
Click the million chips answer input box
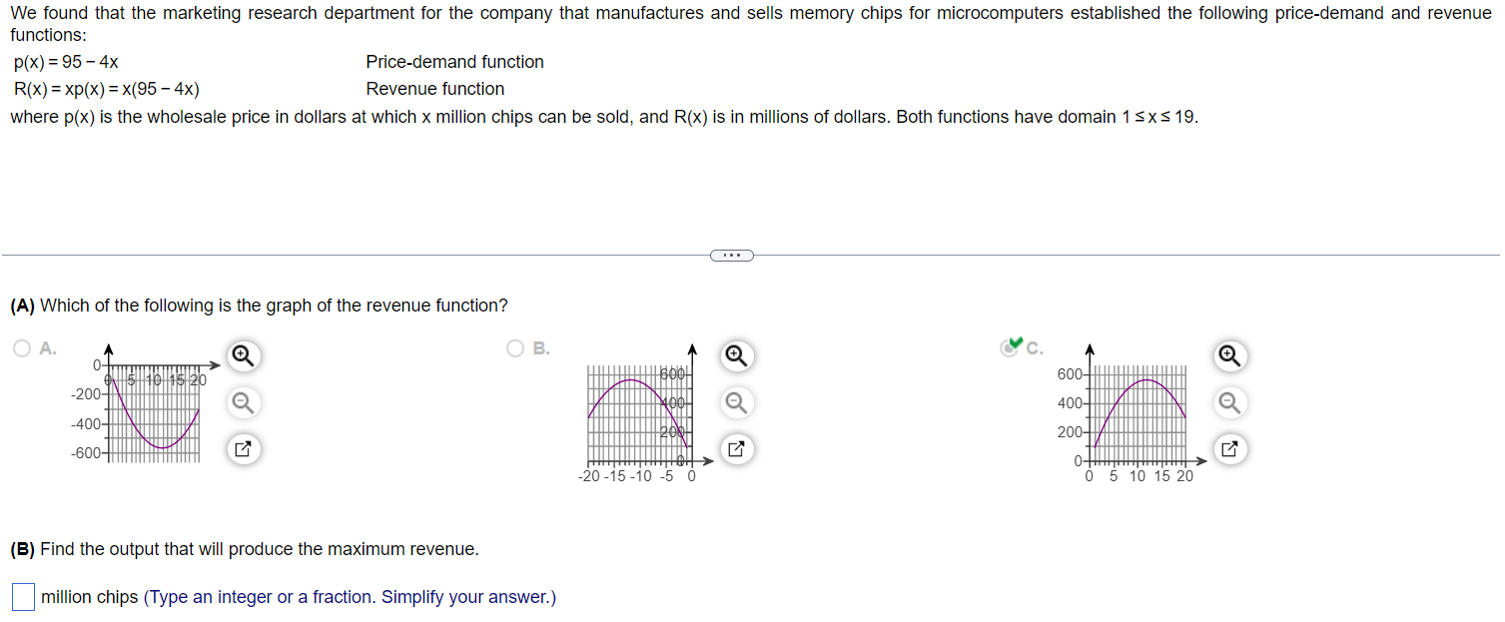coord(22,596)
